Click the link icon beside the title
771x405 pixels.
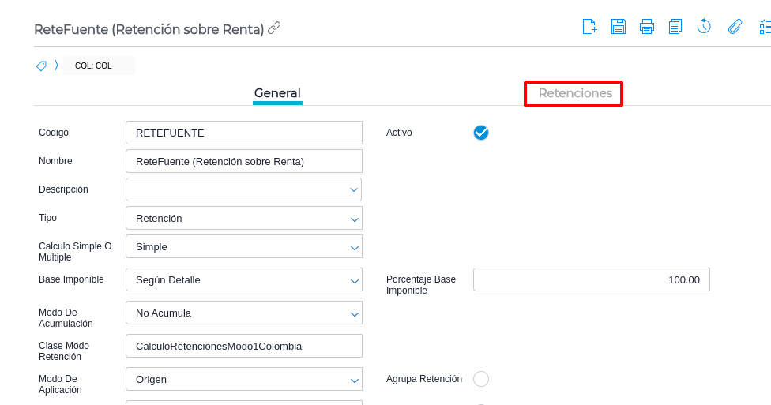pyautogui.click(x=274, y=28)
